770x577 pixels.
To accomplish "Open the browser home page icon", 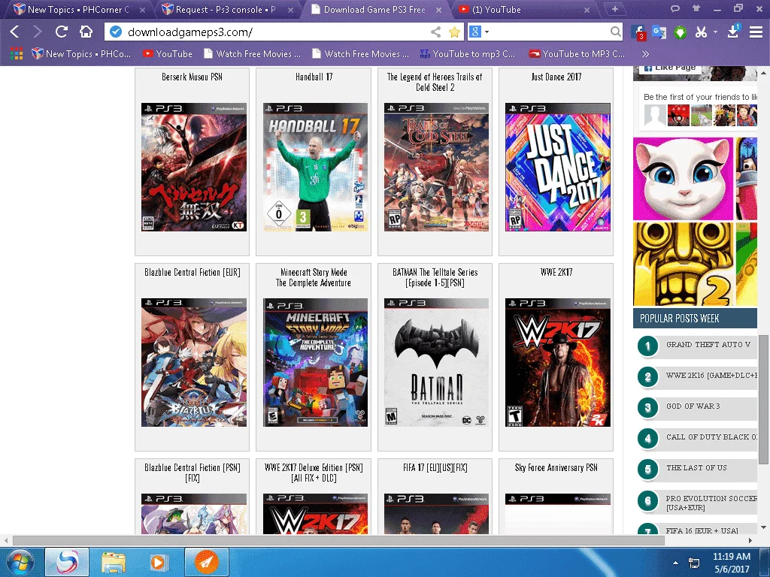I will pyautogui.click(x=86, y=32).
